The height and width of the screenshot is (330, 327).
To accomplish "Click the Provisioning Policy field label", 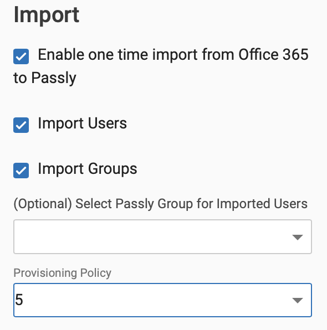I will click(x=63, y=273).
